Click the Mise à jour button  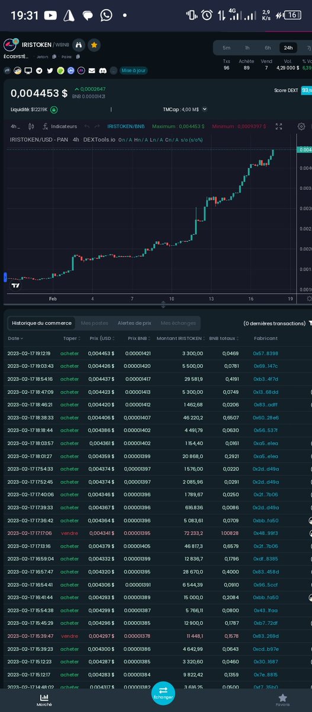point(133,71)
